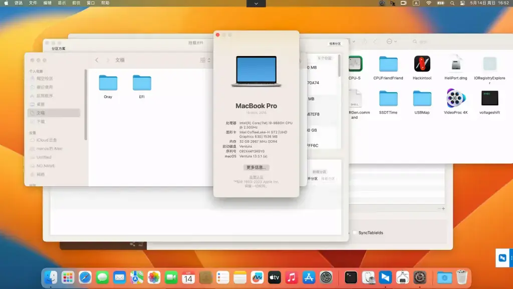Screen dimensions: 513x289
Task: Open the Trash in the Dock
Action: (461, 277)
